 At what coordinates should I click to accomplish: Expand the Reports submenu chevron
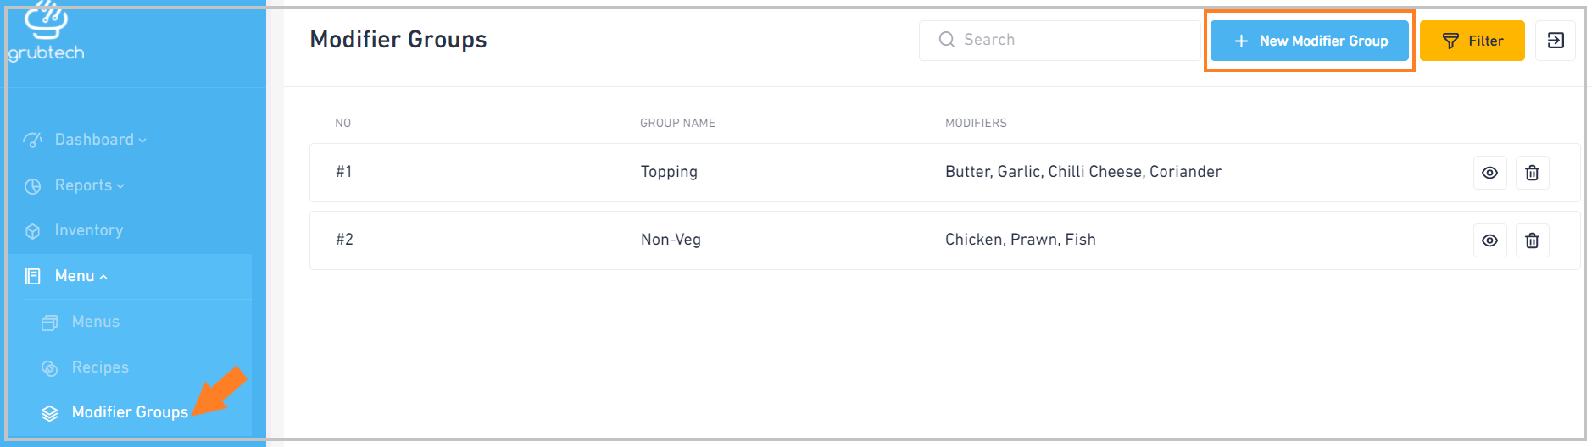click(x=120, y=186)
